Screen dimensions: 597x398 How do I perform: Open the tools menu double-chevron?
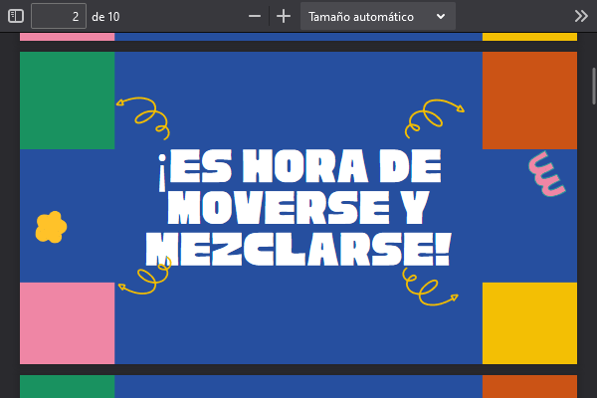pyautogui.click(x=581, y=16)
